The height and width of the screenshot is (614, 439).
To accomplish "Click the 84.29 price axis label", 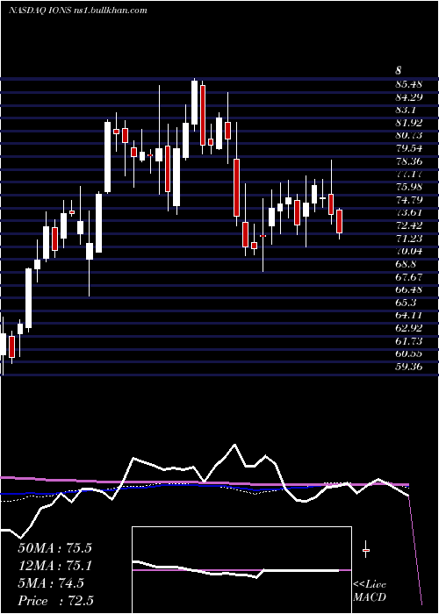I will click(409, 97).
